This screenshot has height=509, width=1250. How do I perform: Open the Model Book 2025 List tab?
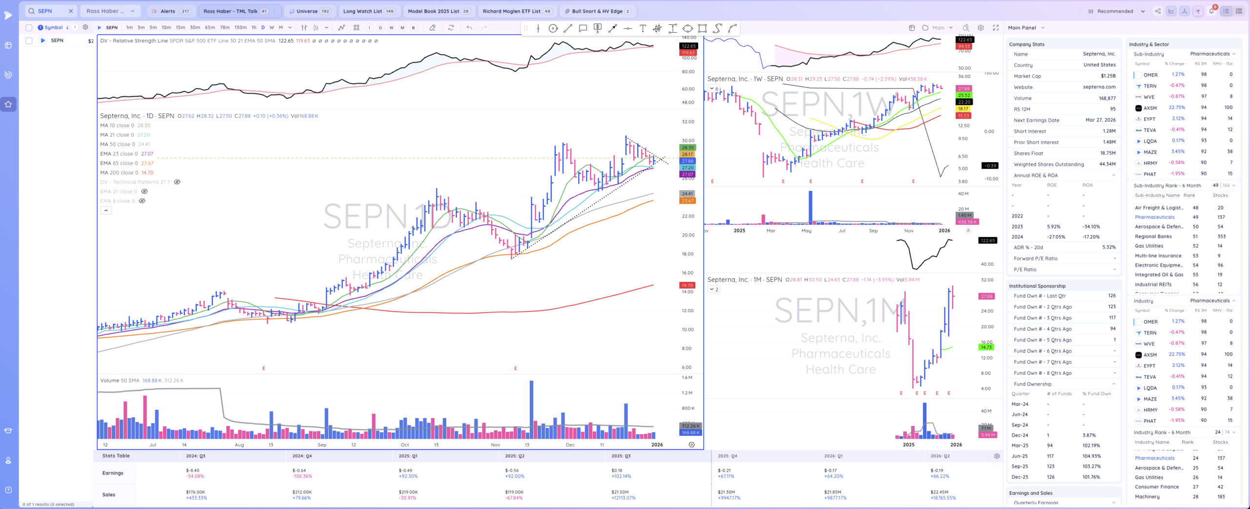438,11
